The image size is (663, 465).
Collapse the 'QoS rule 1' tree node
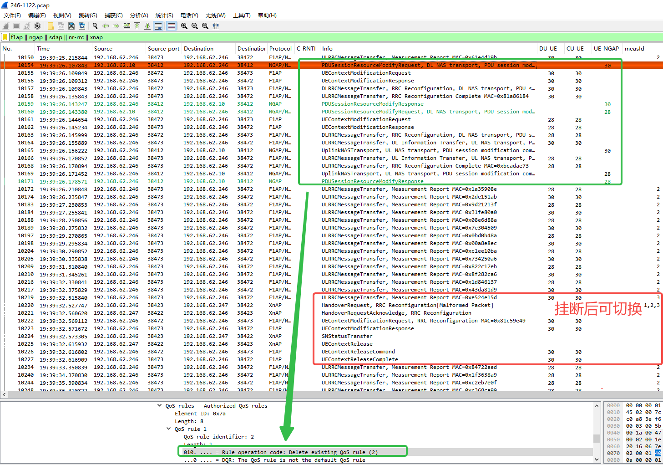(x=169, y=429)
